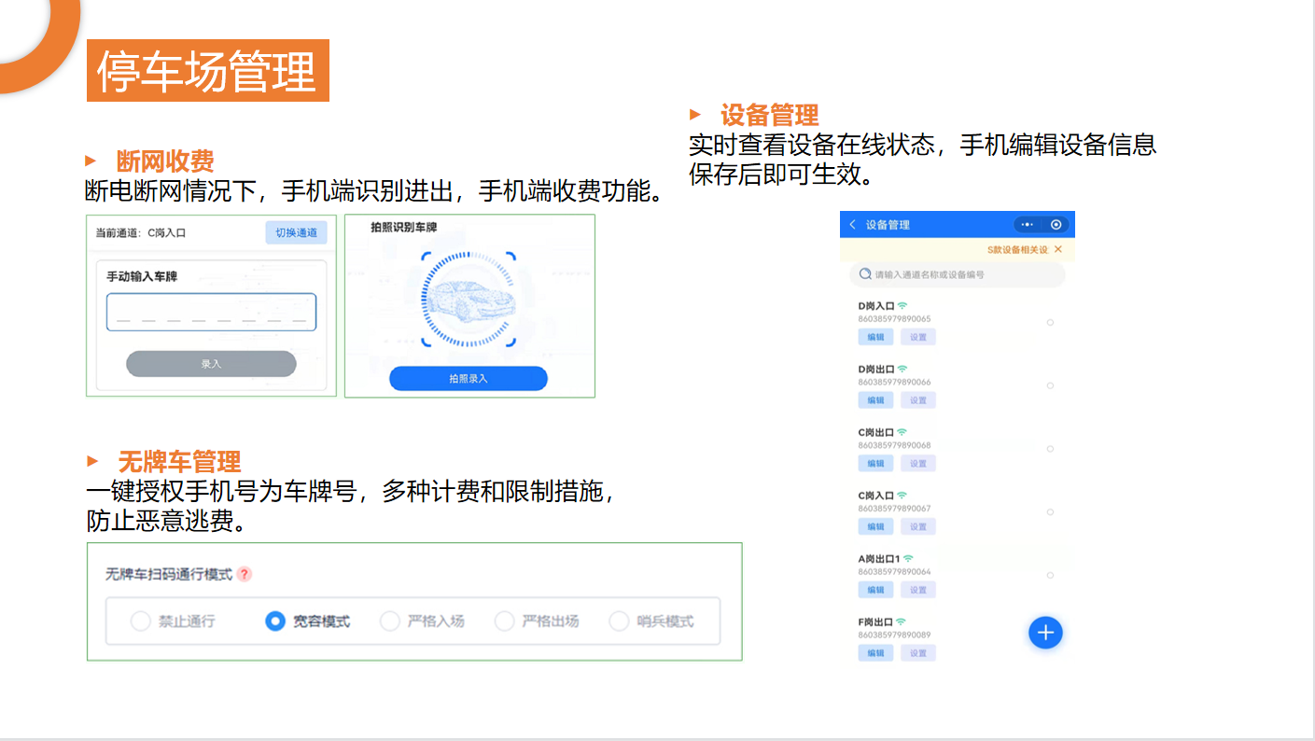Click device number 860385979890064
The image size is (1315, 741).
pos(894,571)
